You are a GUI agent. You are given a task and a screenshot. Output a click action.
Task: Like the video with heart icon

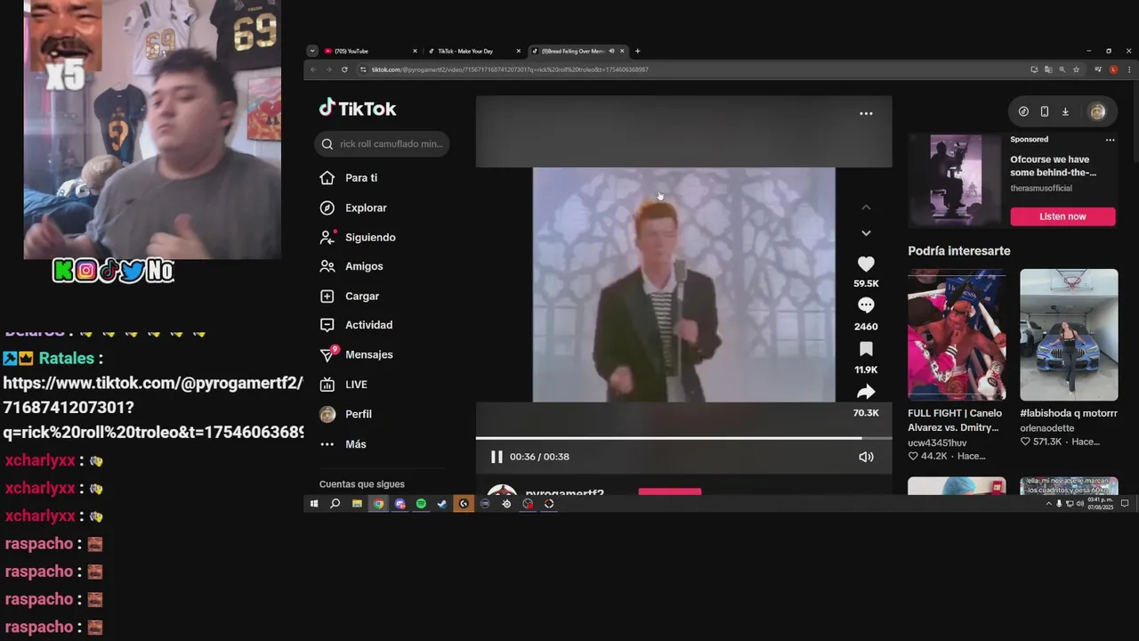(x=866, y=264)
